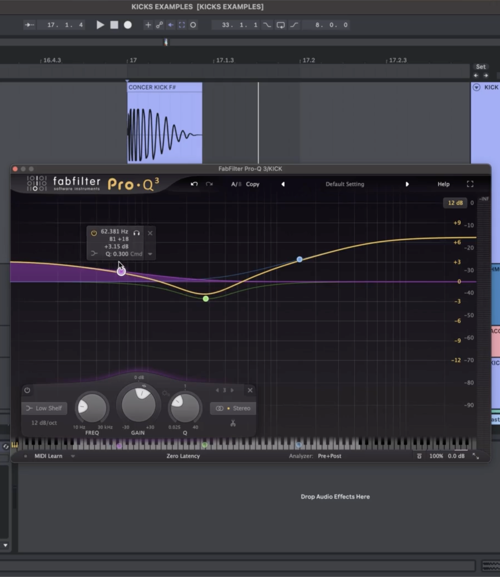This screenshot has width=500, height=577.
Task: Open the 12 dB display range menu
Action: coord(455,203)
